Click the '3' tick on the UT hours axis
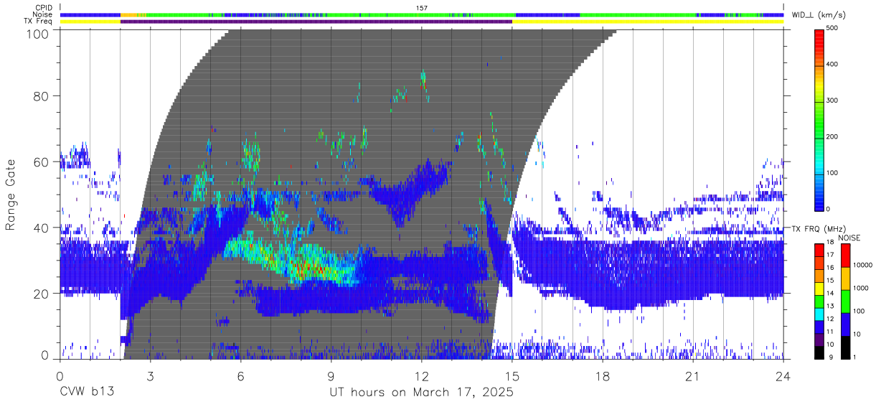 click(x=150, y=377)
